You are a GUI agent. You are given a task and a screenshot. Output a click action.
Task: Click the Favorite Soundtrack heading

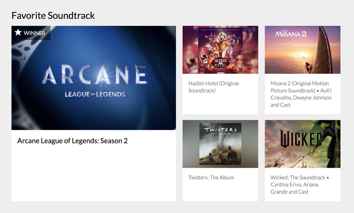[53, 15]
